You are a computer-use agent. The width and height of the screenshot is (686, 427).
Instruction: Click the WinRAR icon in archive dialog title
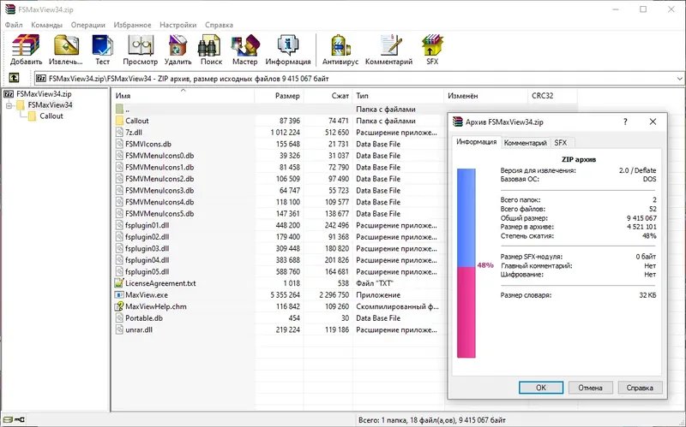click(x=458, y=122)
